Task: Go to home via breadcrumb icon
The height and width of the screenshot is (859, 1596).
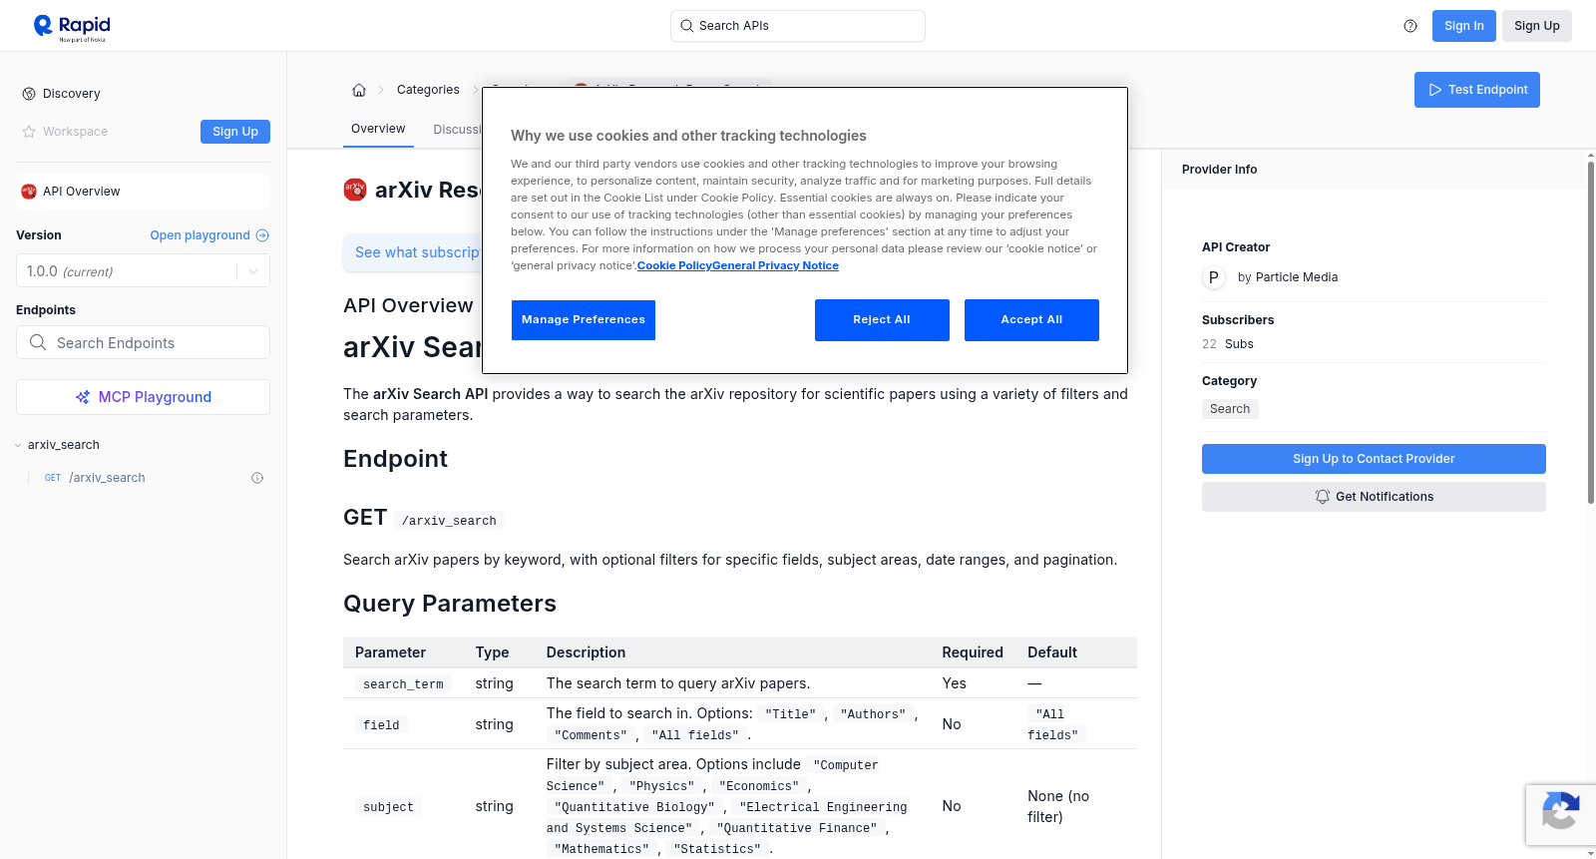Action: point(359,90)
